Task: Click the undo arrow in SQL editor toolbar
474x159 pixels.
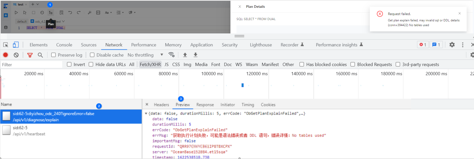Action: [x=70, y=13]
